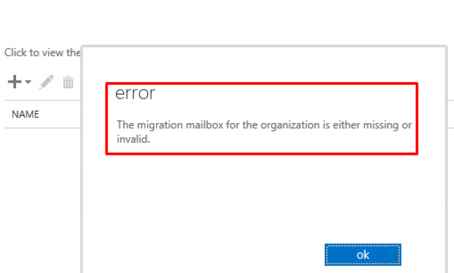This screenshot has width=454, height=273.
Task: Click the word "invalid." in the message
Action: [x=133, y=139]
